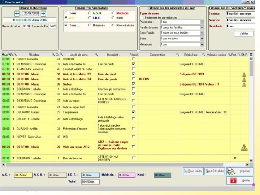Click the Quitter exit button
260x195 pixels.
click(x=239, y=180)
